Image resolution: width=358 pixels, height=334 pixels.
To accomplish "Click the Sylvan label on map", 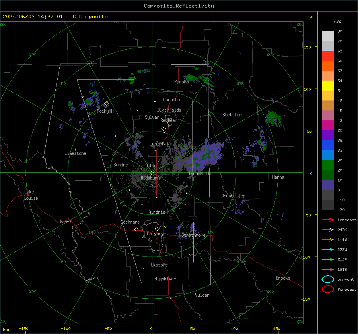I will tap(152, 117).
